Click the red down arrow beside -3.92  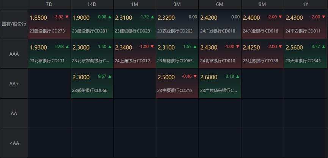coord(67,17)
